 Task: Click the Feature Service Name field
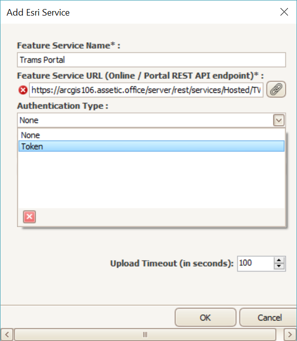click(x=151, y=60)
